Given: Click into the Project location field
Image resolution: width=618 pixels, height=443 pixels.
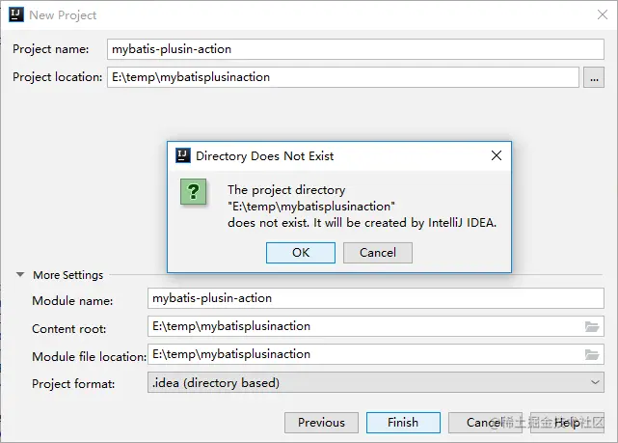Looking at the screenshot, I should coord(343,77).
